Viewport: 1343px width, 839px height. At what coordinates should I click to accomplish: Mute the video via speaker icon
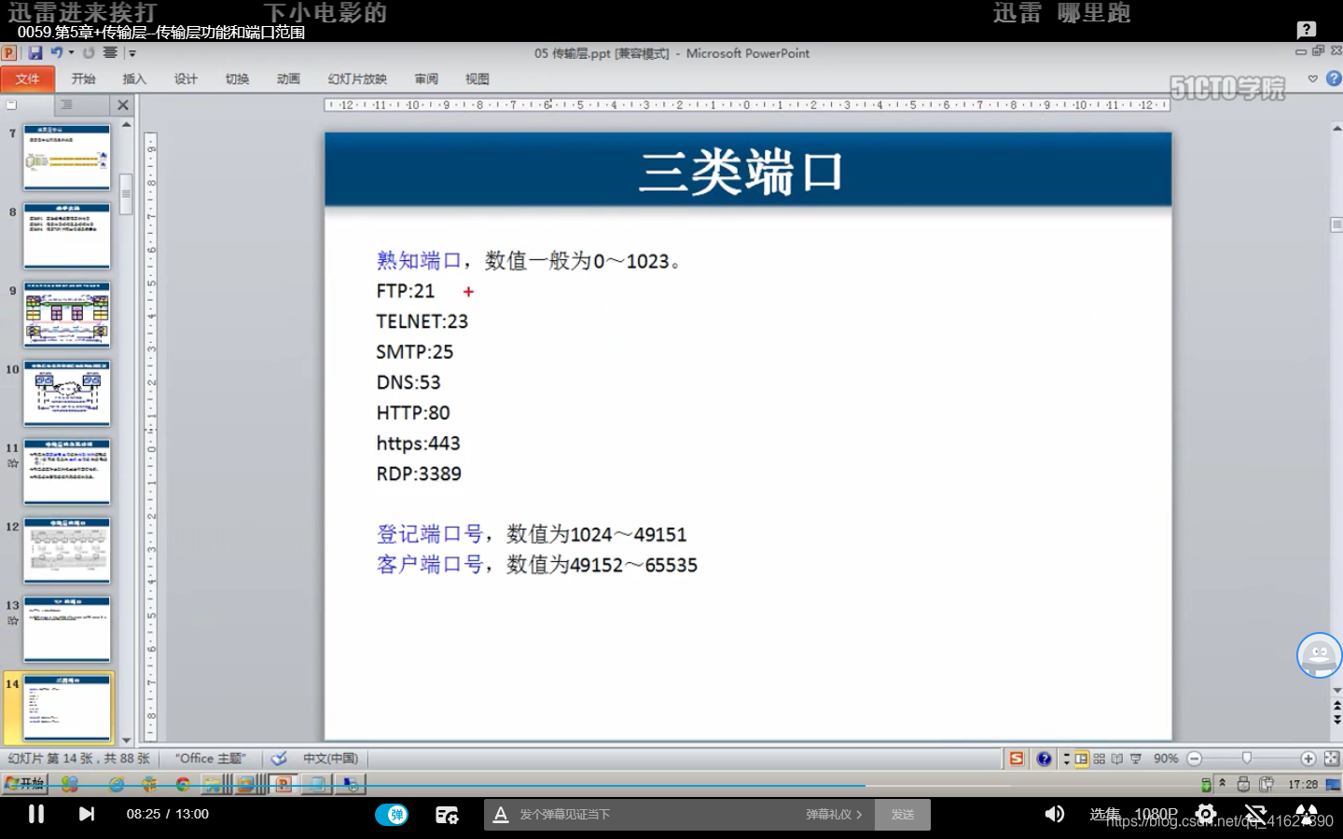click(x=1057, y=814)
